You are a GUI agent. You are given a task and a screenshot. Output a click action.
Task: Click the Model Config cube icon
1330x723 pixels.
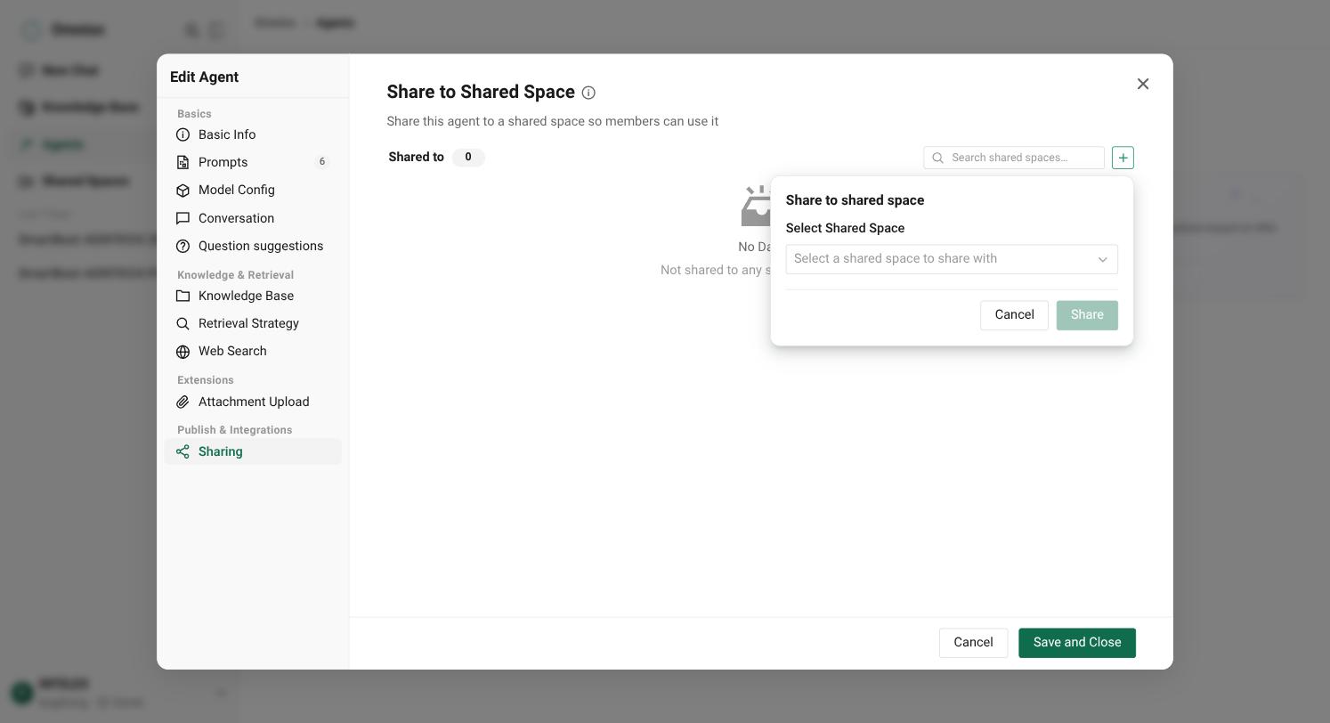tap(182, 190)
